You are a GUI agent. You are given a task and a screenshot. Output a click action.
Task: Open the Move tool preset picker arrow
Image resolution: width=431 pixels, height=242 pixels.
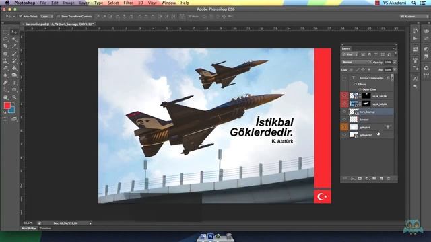point(13,16)
